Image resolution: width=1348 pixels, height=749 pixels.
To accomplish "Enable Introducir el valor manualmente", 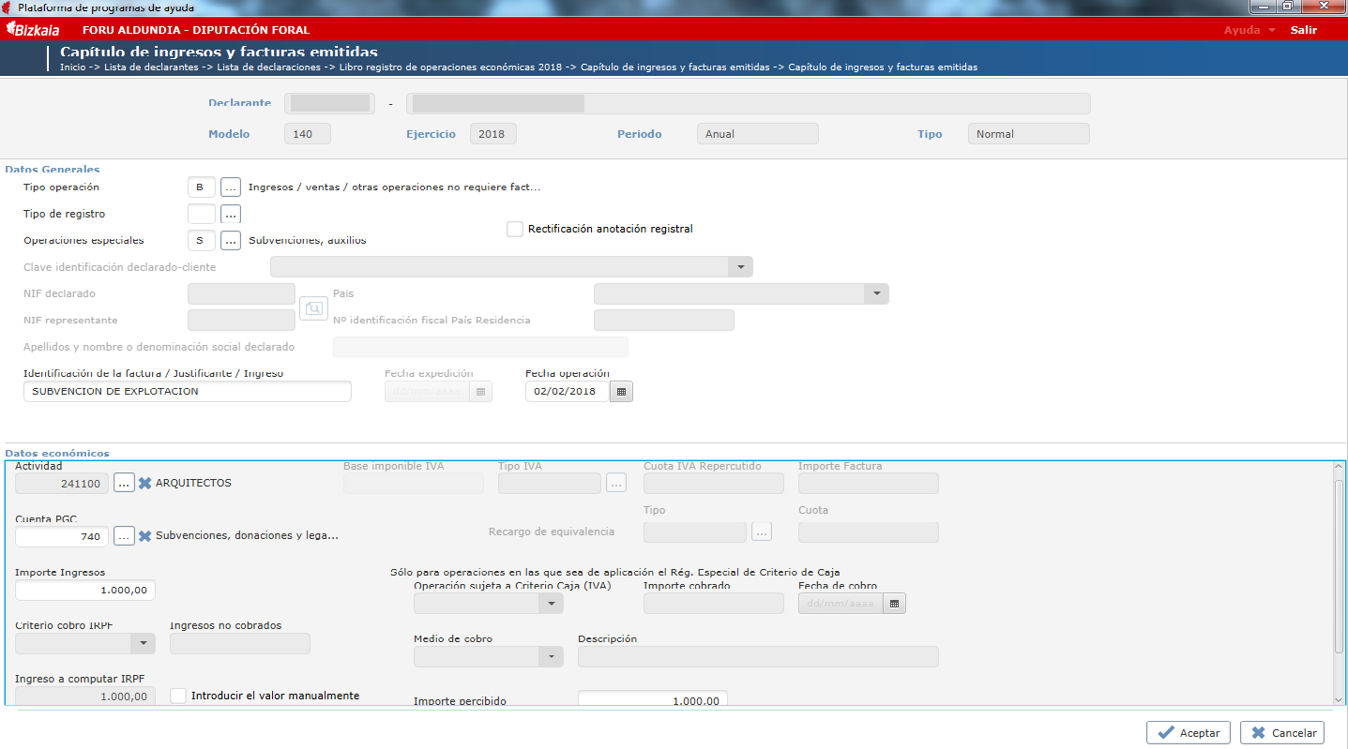I will click(x=178, y=696).
